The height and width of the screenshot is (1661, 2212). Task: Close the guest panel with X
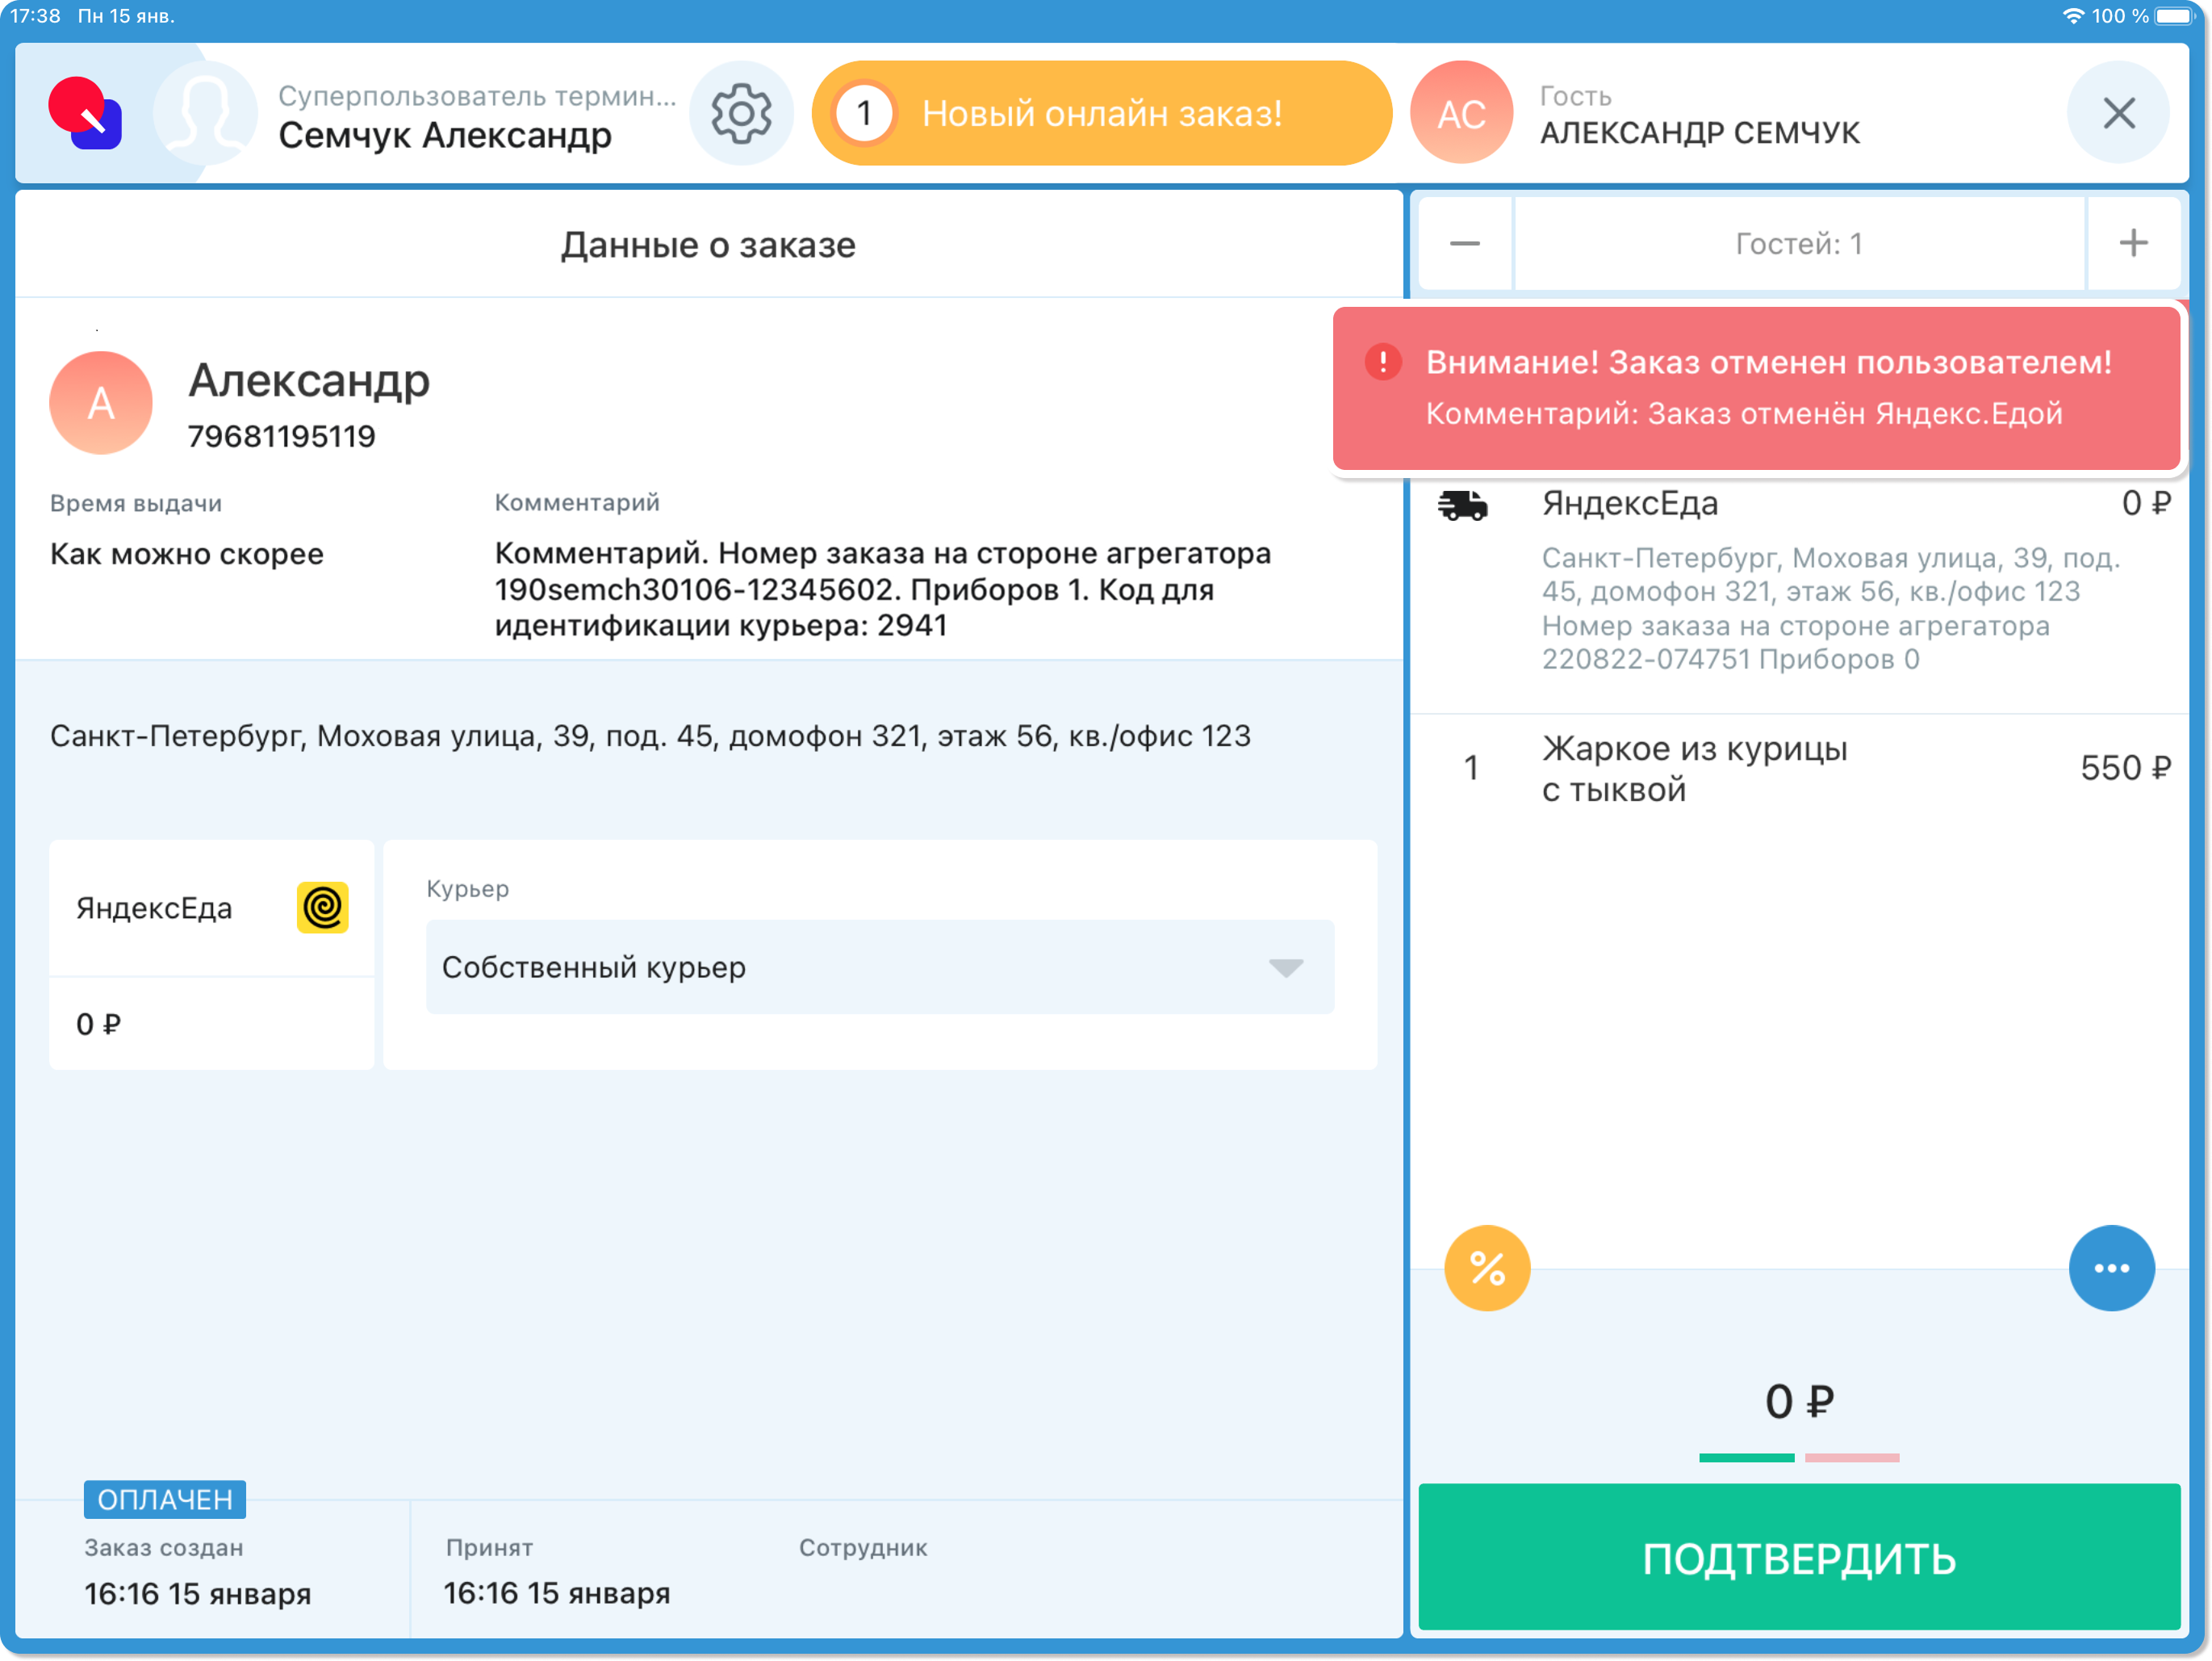2118,113
